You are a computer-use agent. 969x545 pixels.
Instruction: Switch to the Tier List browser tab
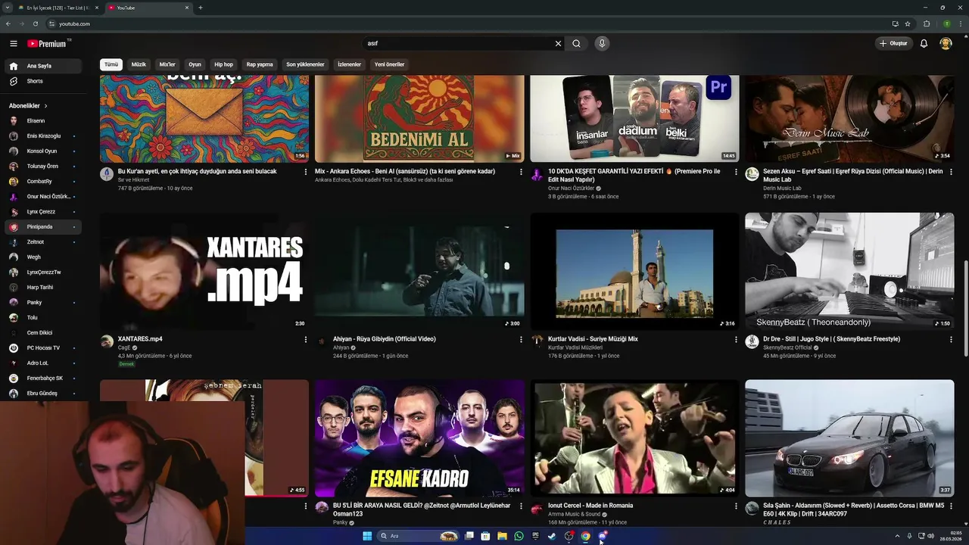[x=57, y=8]
